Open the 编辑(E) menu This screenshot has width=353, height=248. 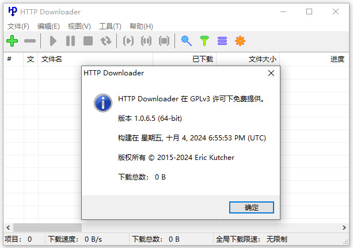[48, 26]
